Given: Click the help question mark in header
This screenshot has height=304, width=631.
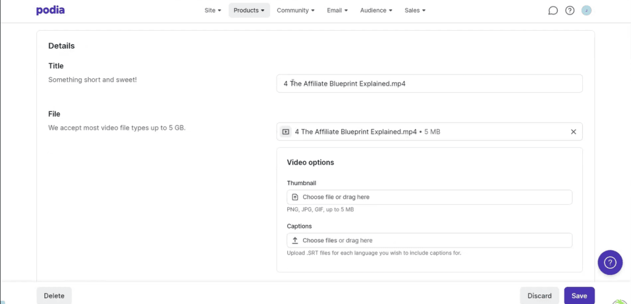Looking at the screenshot, I should [570, 10].
